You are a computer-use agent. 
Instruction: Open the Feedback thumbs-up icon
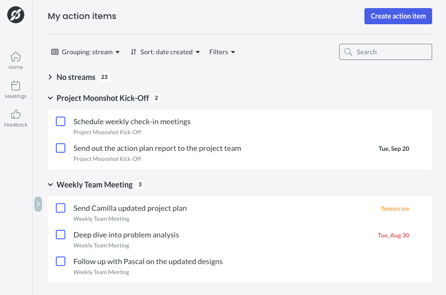(16, 114)
